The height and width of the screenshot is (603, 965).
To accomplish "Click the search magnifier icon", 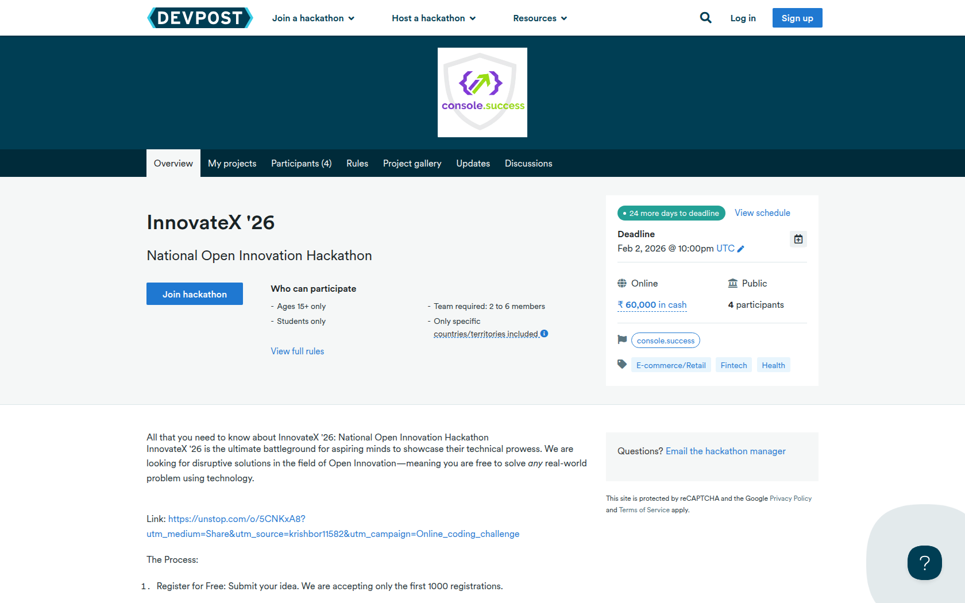I will click(705, 18).
